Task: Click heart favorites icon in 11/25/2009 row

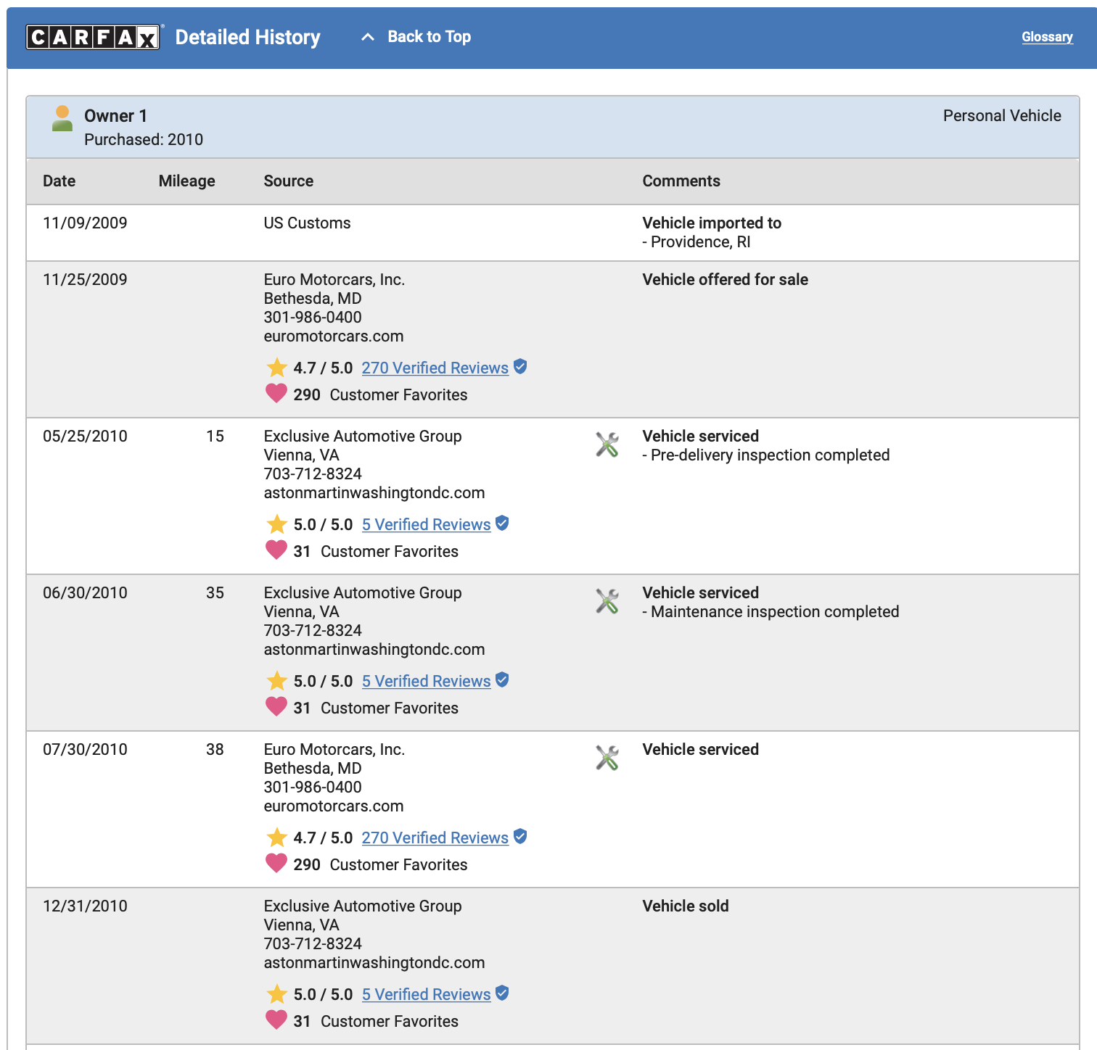Action: click(276, 394)
